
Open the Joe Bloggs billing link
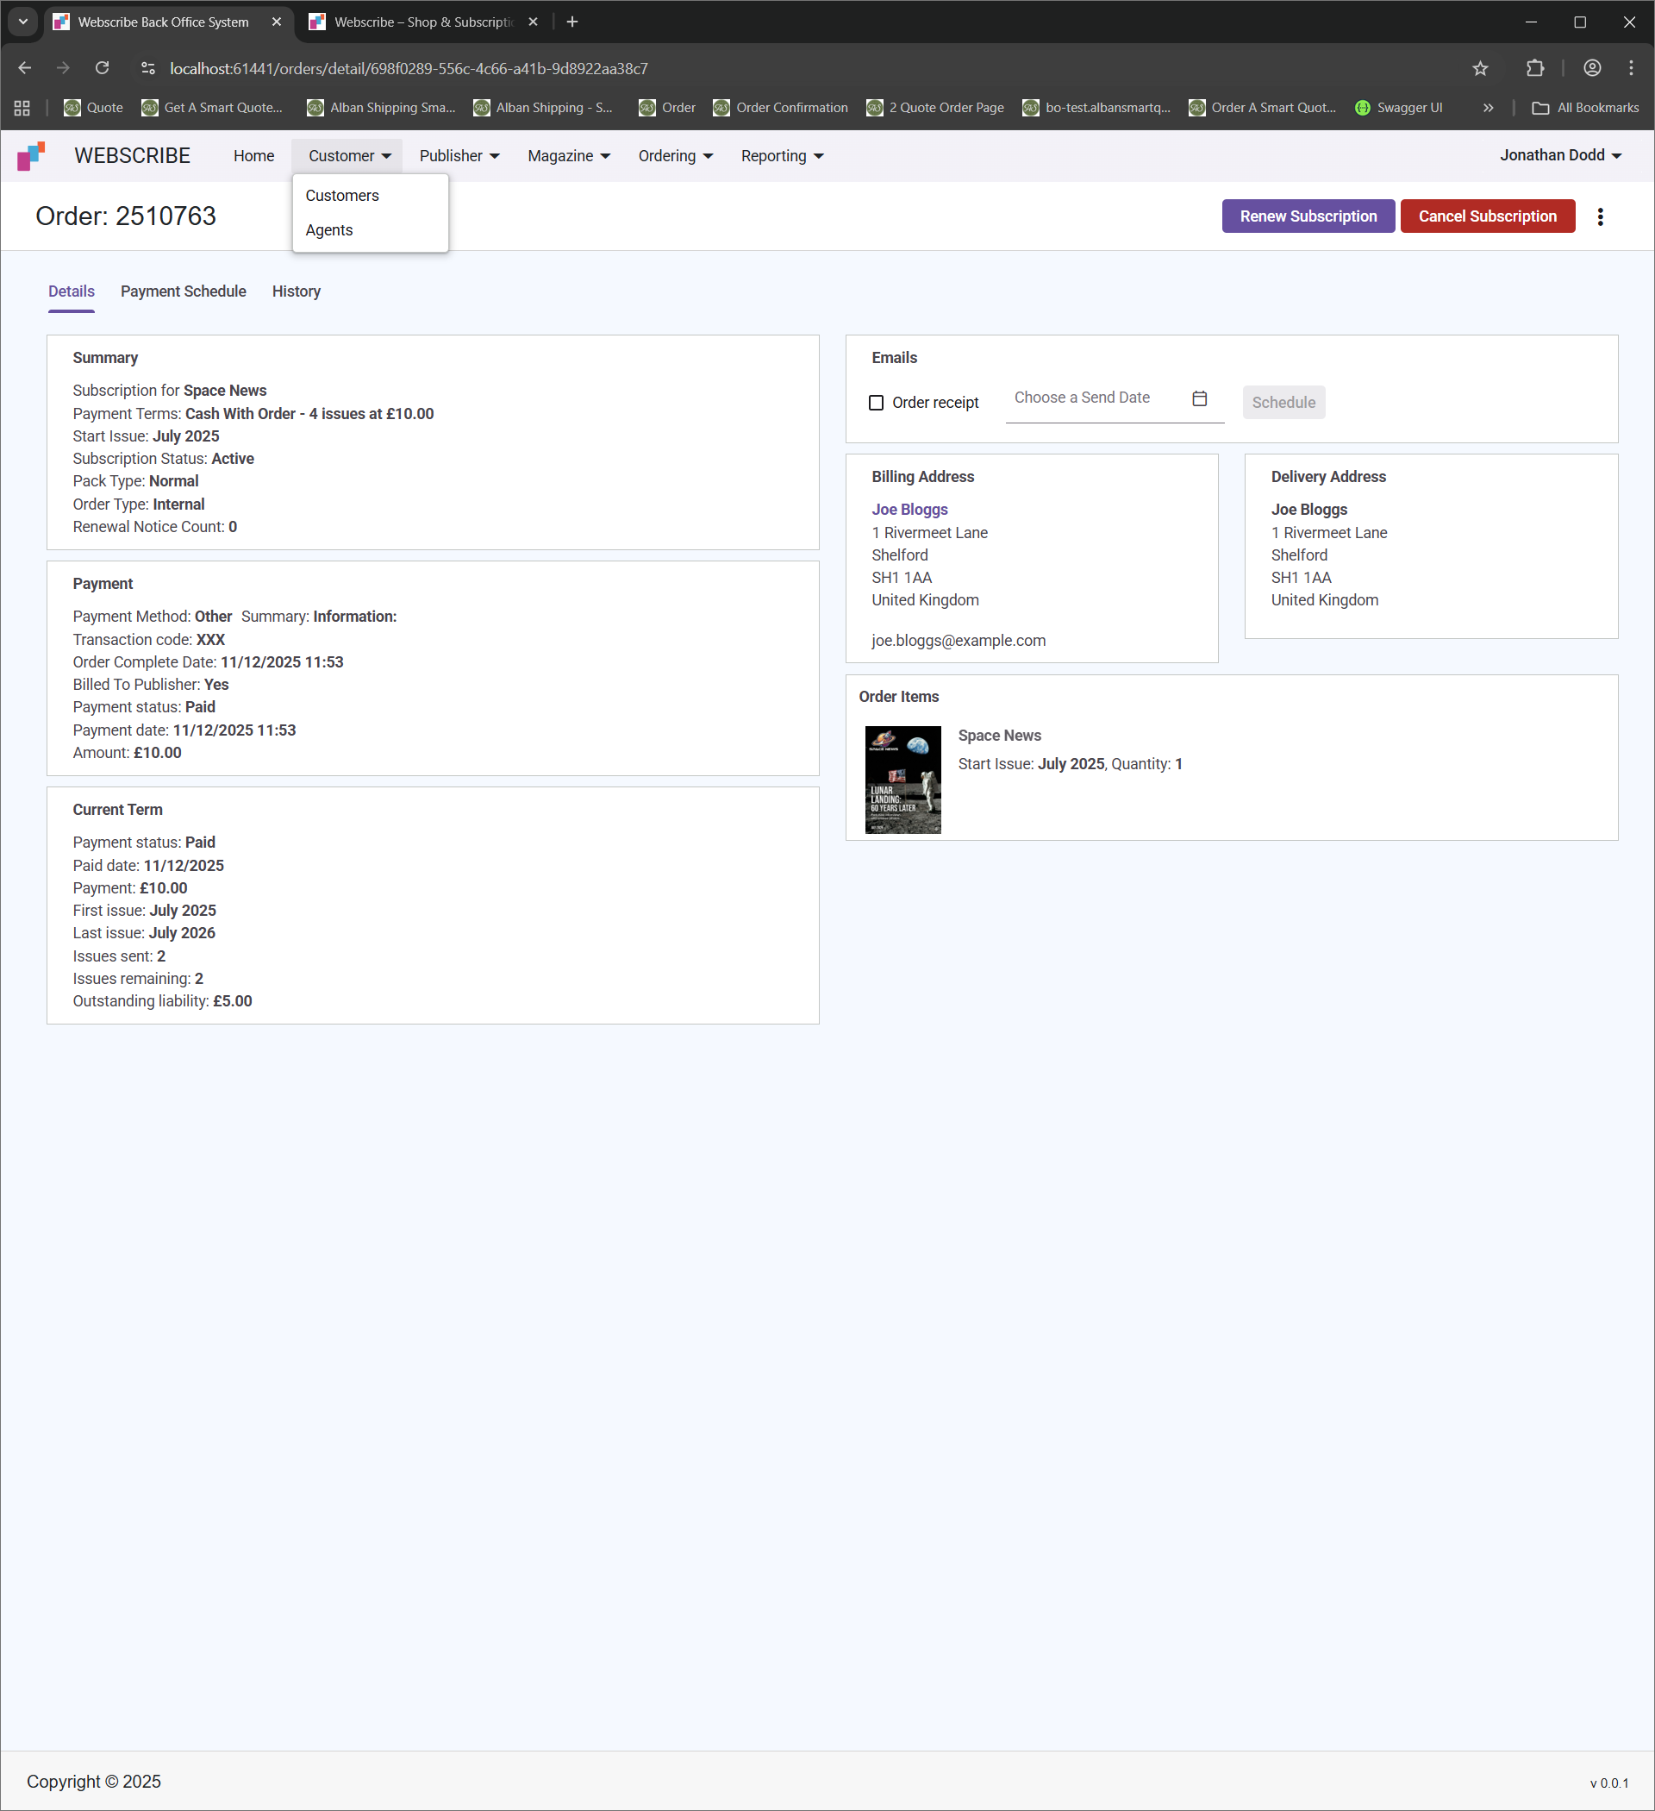(x=909, y=510)
